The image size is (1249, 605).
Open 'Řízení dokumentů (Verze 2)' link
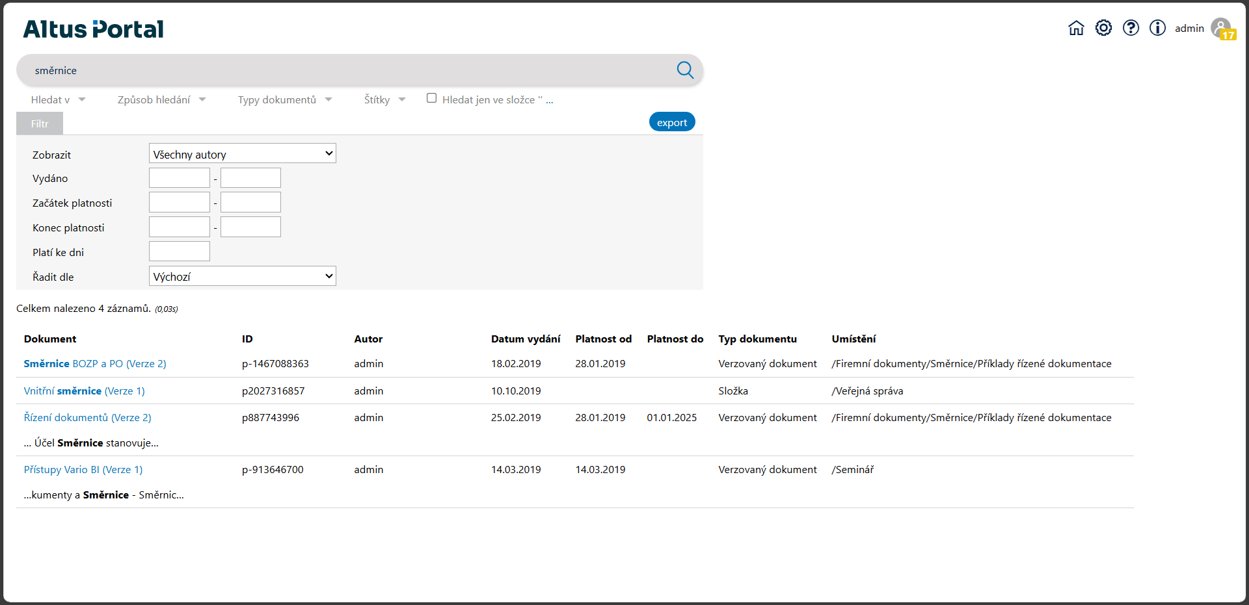[87, 418]
